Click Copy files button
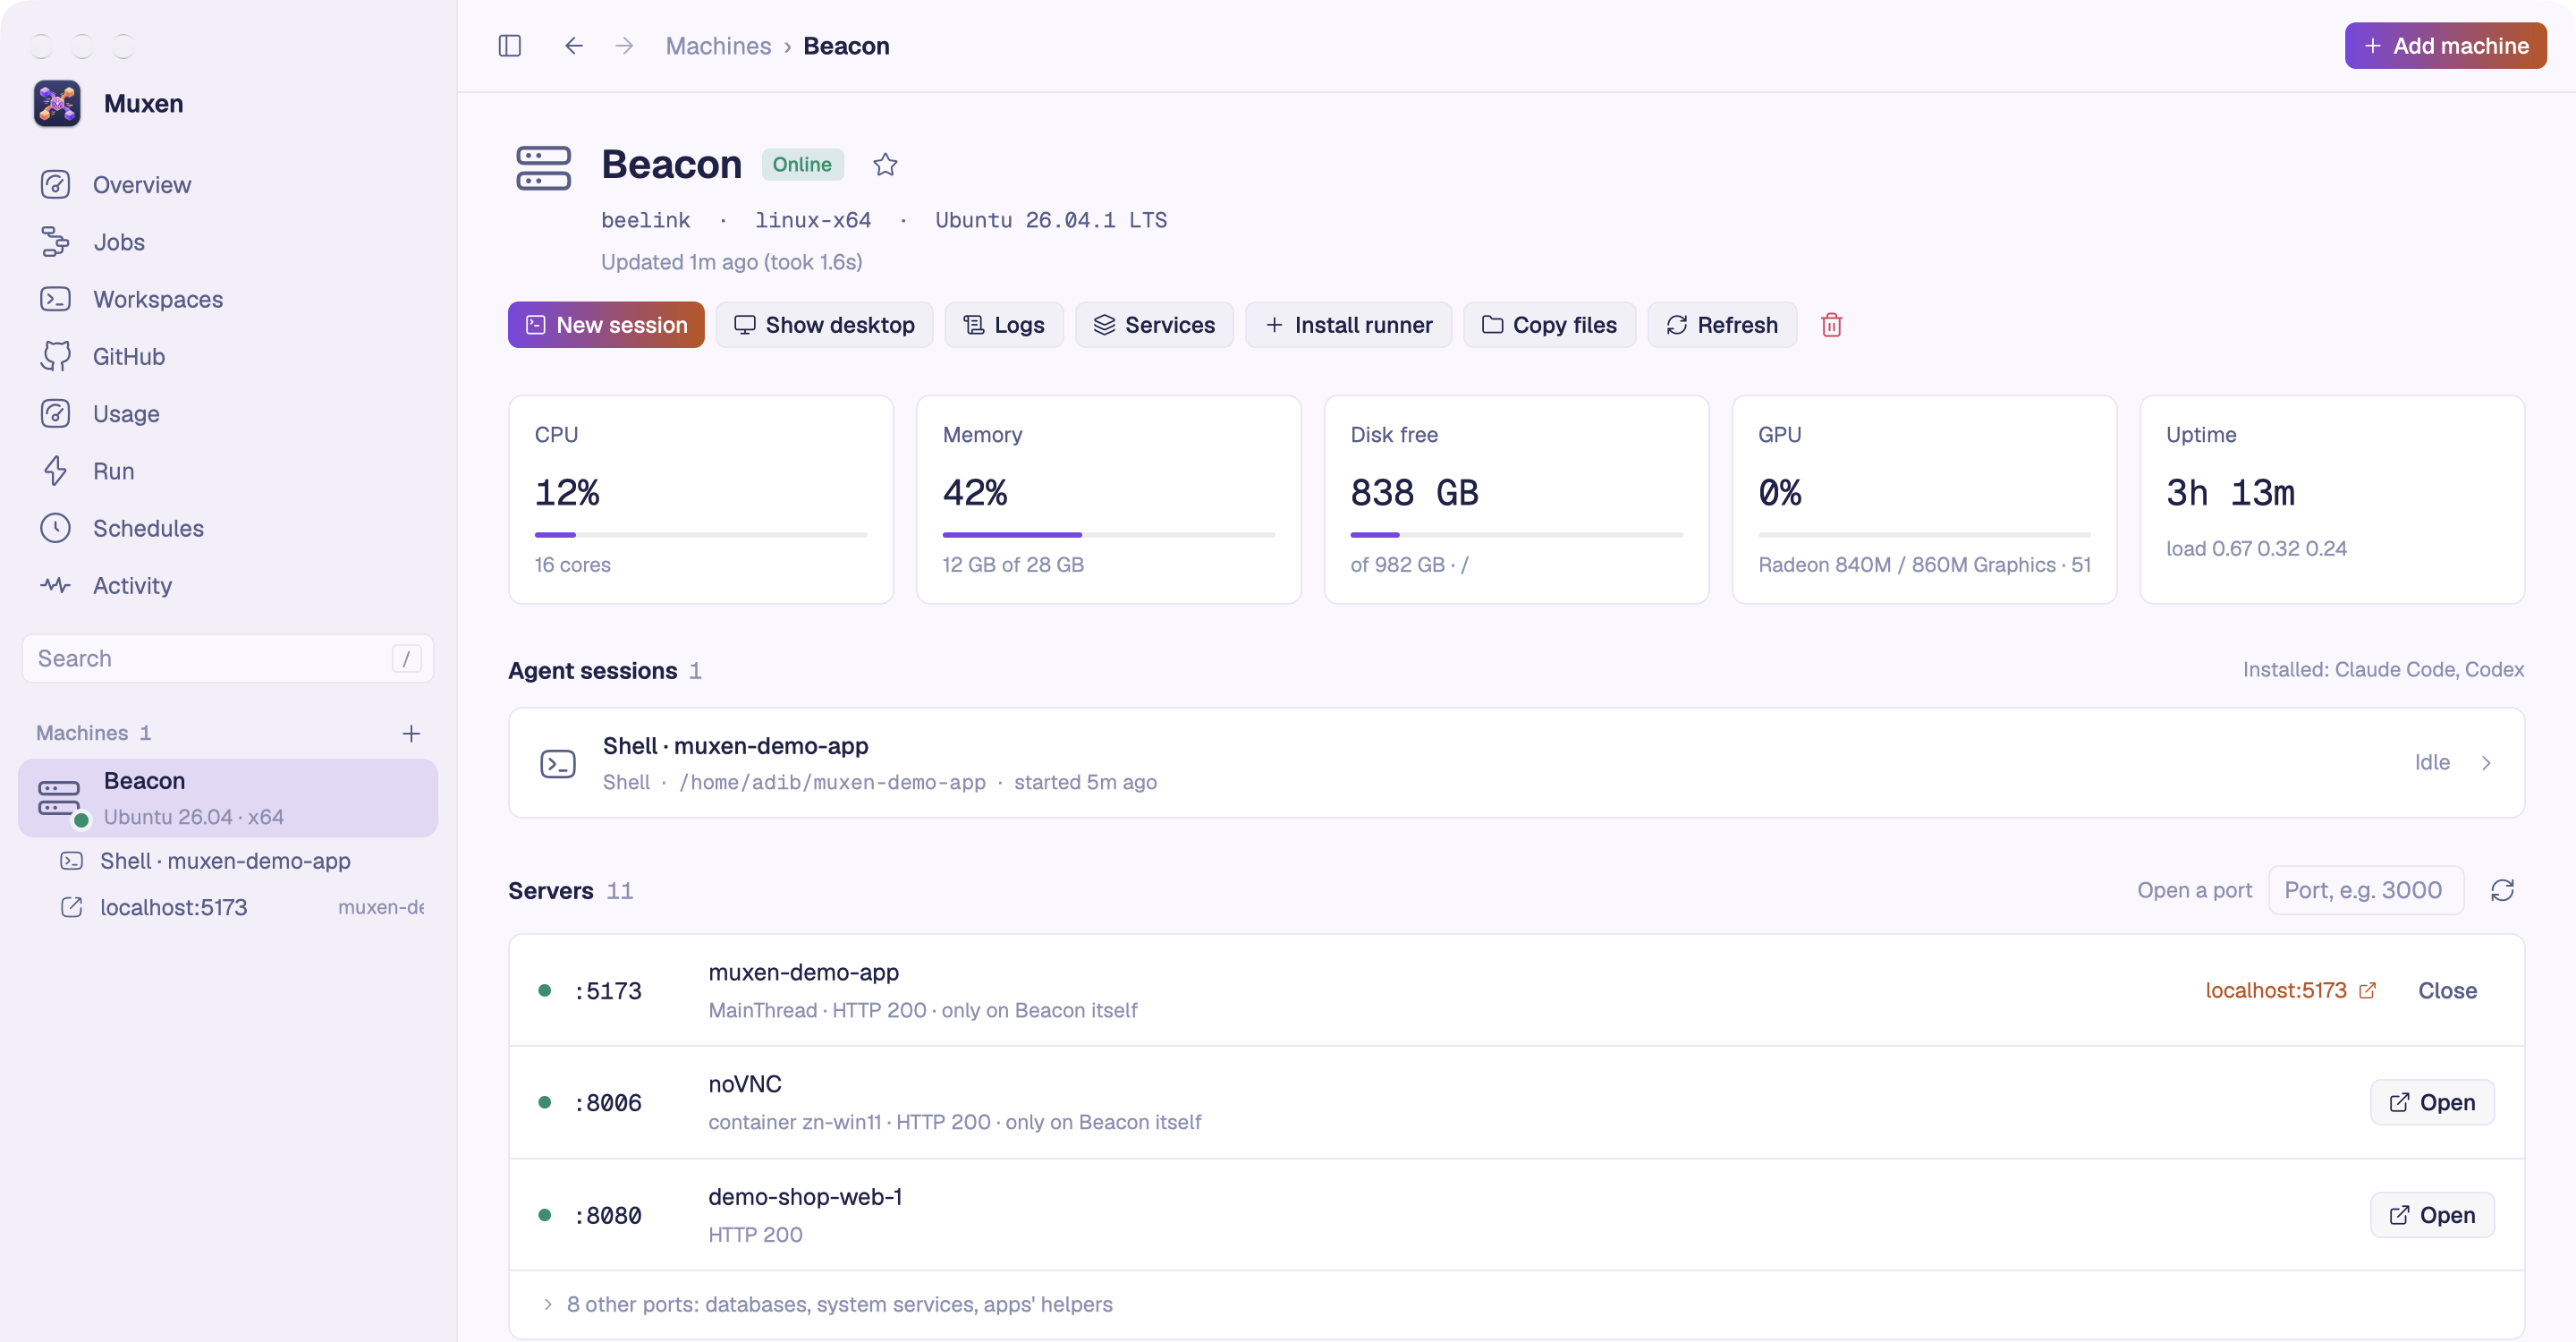Image resolution: width=2576 pixels, height=1342 pixels. [x=1549, y=325]
